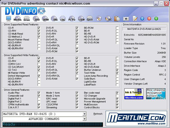
Task: Run the CRC check icon
Action: click(63, 18)
